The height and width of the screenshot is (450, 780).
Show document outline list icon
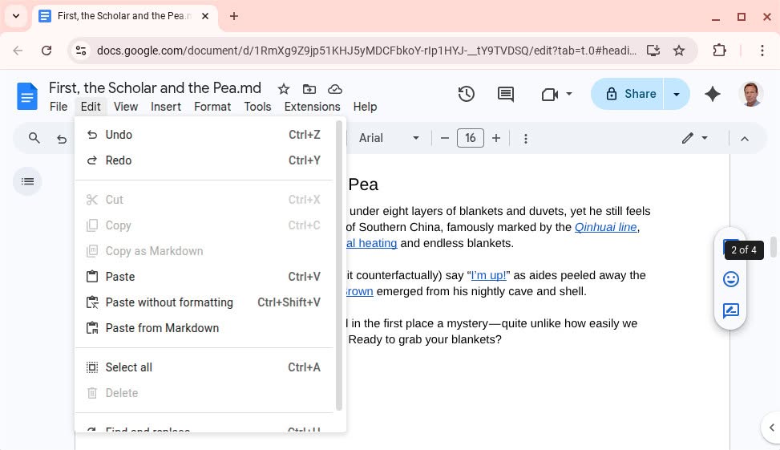(27, 181)
